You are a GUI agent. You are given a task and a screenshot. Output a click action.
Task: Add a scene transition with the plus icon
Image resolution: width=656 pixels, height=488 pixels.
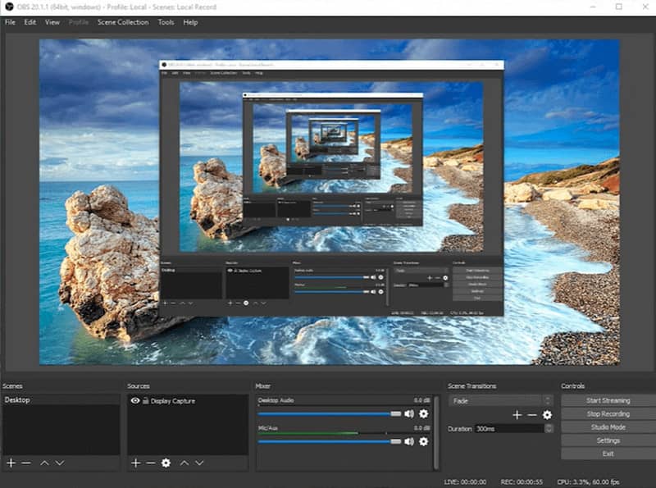(x=517, y=416)
